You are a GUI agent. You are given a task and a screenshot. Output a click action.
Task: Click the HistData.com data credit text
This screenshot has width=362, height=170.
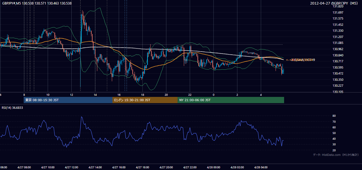pos(336,155)
